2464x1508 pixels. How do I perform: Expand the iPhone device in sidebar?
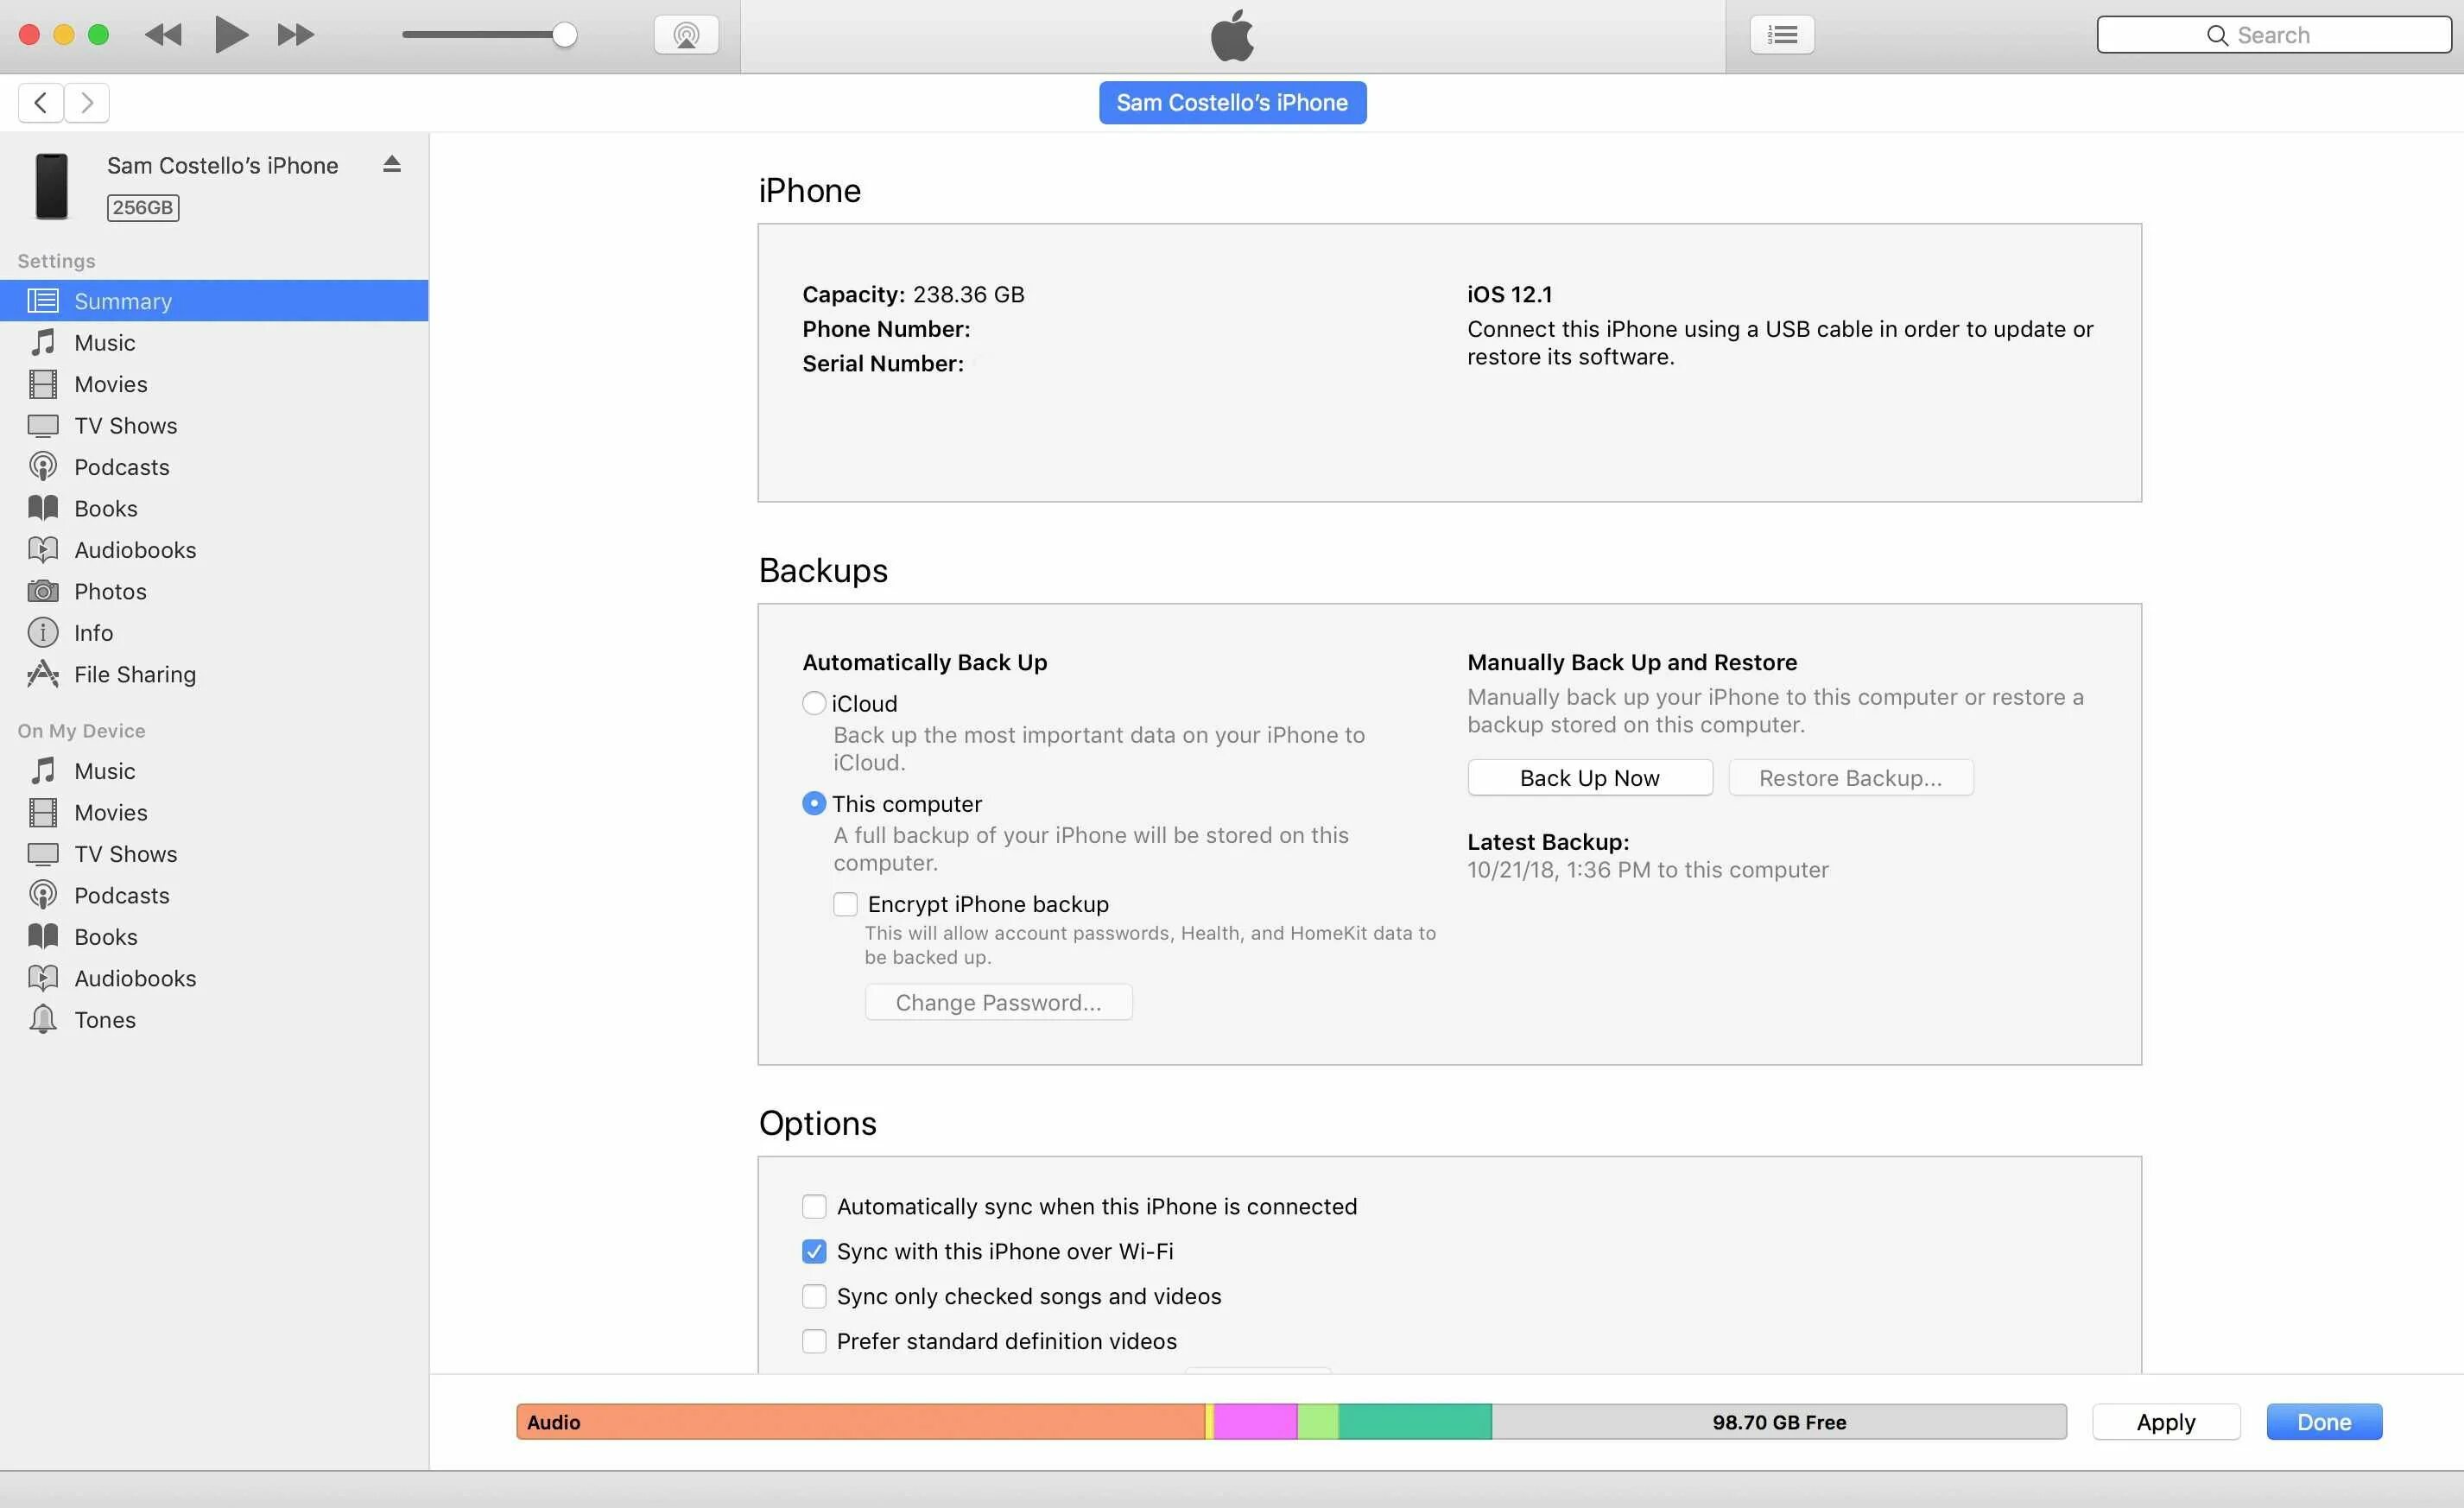394,166
